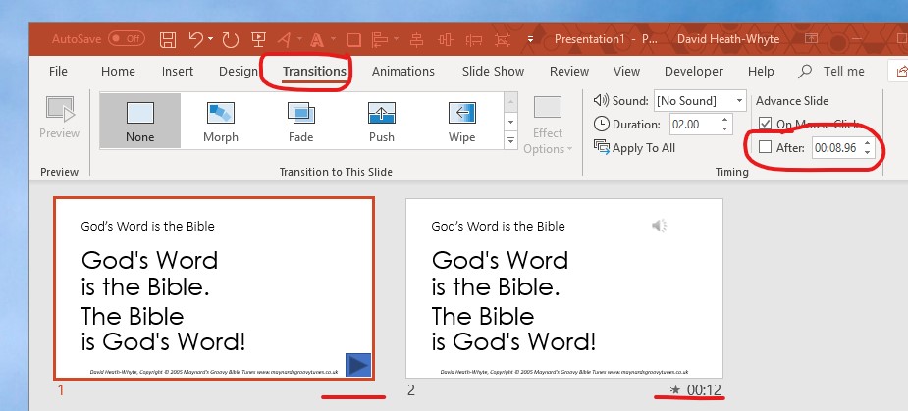Increase After time with up arrow
This screenshot has height=411, width=908.
click(x=867, y=143)
